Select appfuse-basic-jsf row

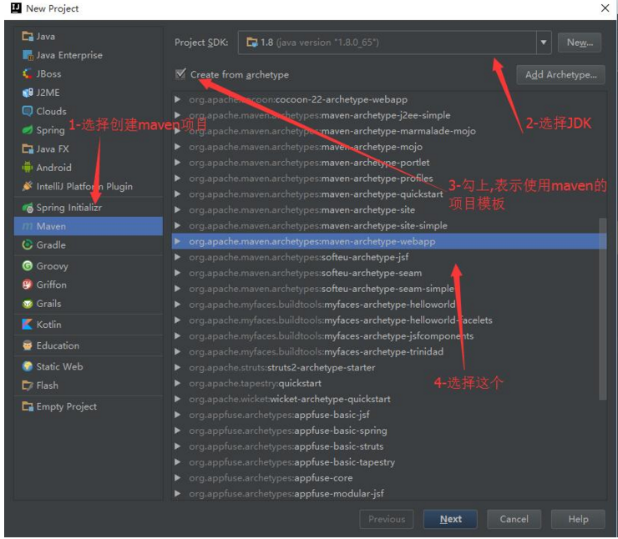pyautogui.click(x=389, y=415)
